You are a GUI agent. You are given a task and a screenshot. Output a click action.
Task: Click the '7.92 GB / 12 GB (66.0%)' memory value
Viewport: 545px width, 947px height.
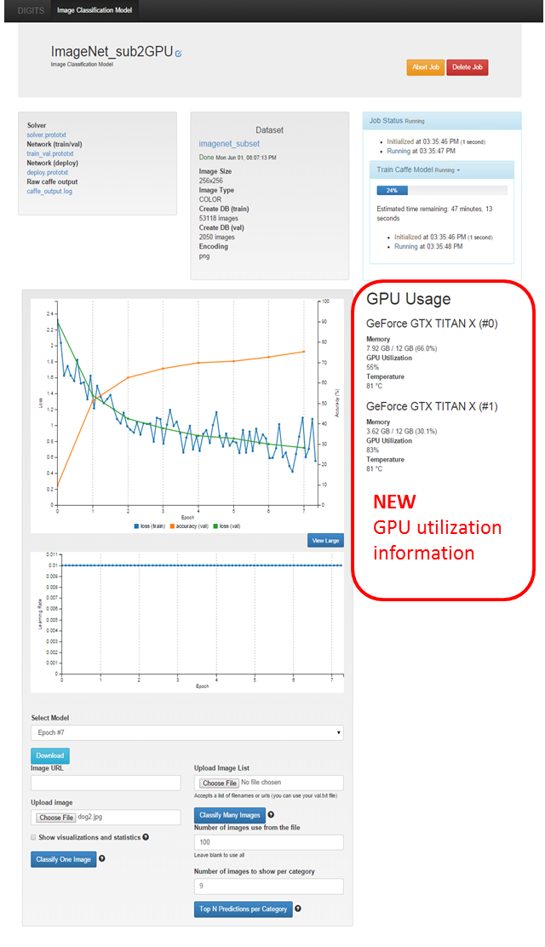tap(401, 348)
